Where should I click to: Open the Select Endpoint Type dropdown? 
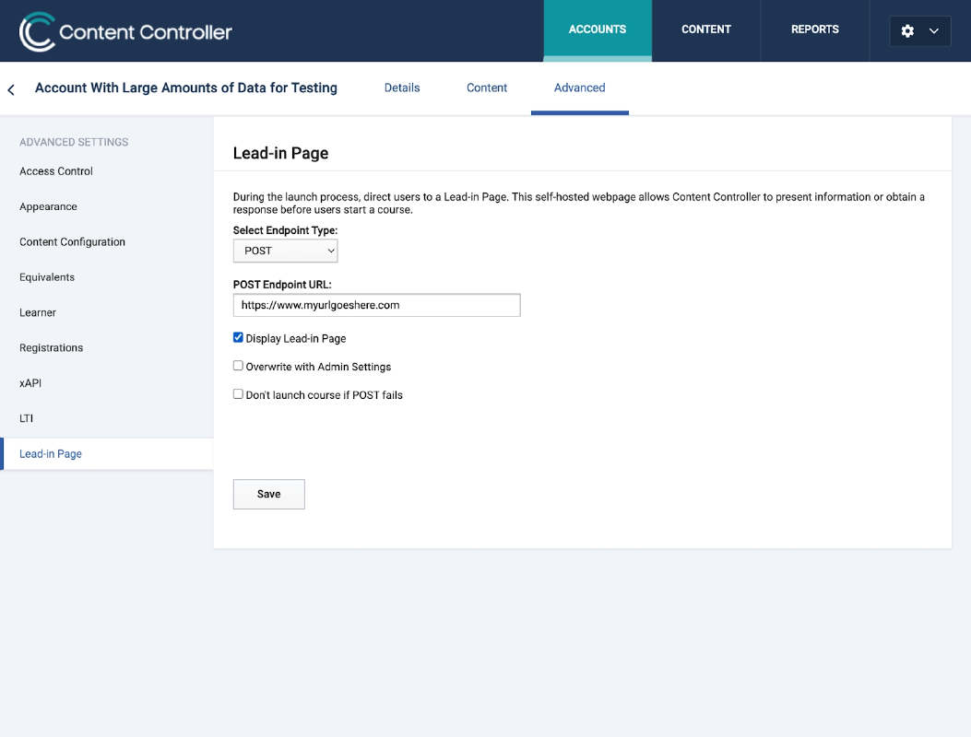(x=286, y=251)
